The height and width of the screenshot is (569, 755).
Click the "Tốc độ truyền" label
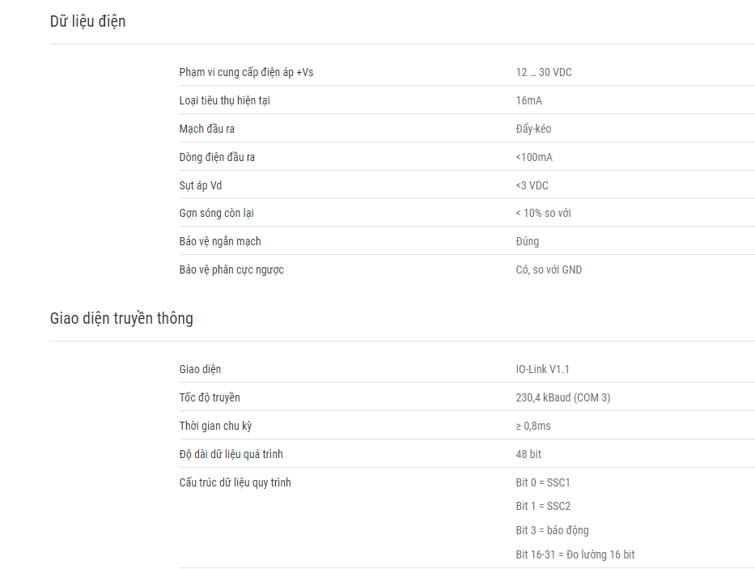coord(210,397)
